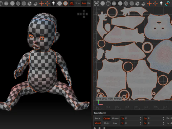Select solid grey shading sphere in 3D viewport
The height and width of the screenshot is (129, 172).
coord(12,4)
